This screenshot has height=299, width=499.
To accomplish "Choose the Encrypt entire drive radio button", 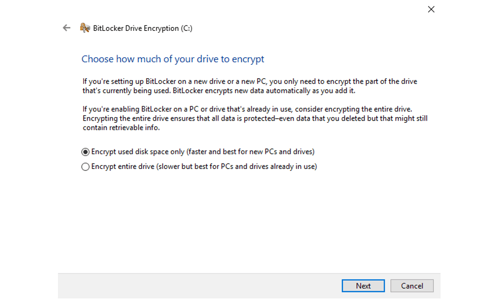I will (85, 167).
